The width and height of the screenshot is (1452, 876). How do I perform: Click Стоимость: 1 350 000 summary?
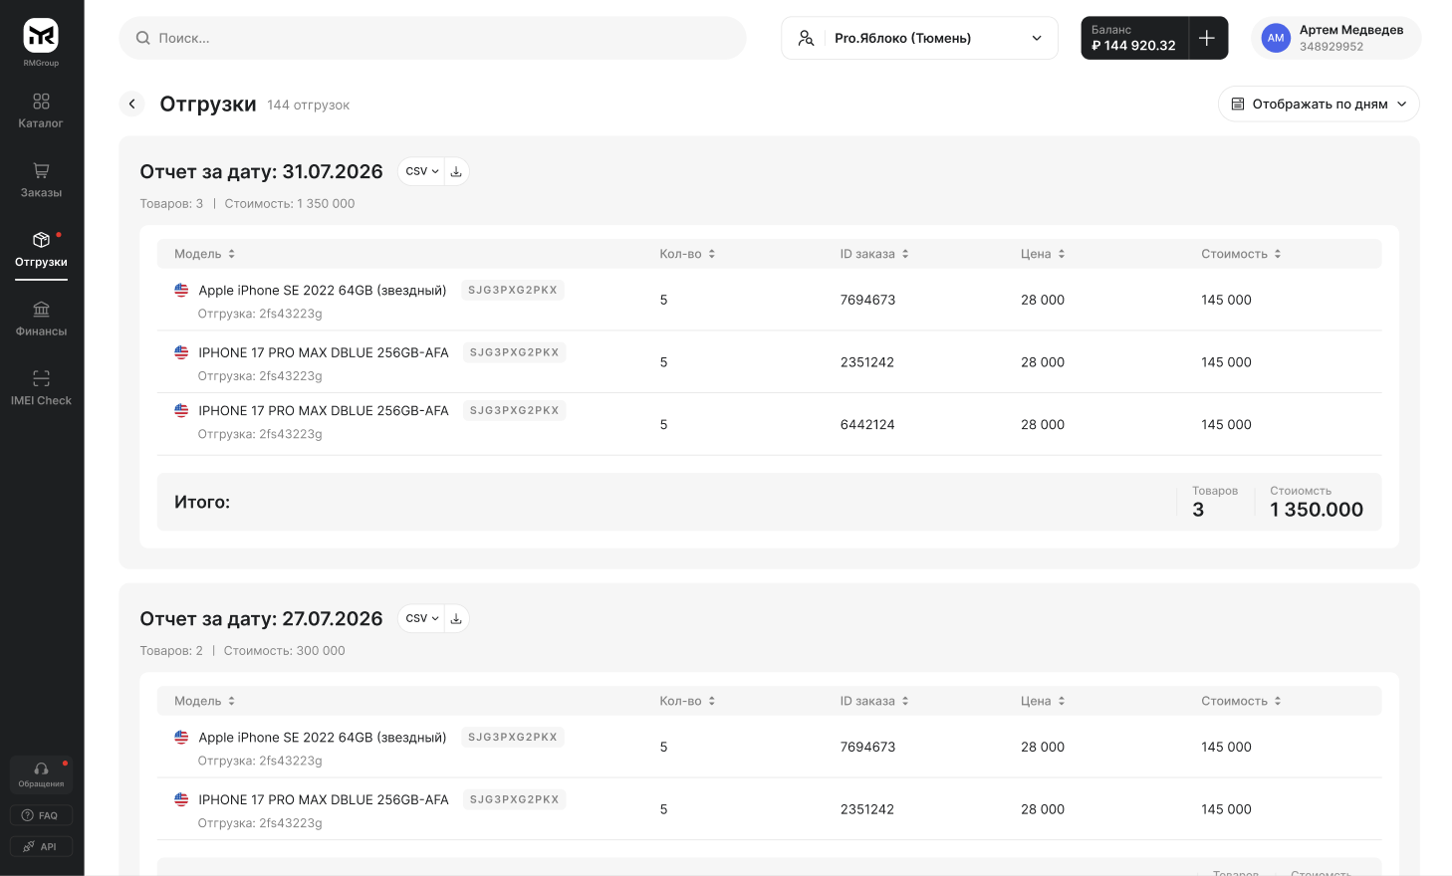(290, 204)
